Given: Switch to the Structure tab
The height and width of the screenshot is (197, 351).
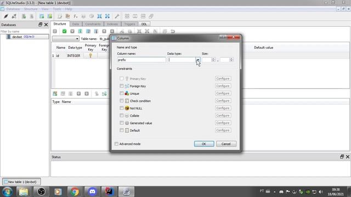Looking at the screenshot, I should [x=60, y=24].
